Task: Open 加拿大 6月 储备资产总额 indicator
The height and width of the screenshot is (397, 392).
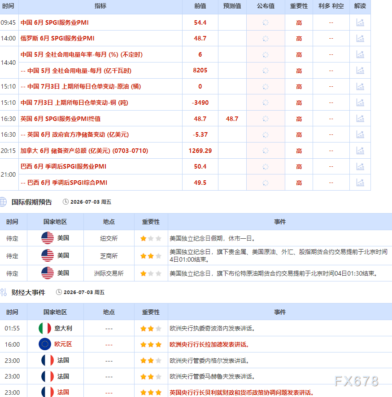Action: click(x=84, y=151)
